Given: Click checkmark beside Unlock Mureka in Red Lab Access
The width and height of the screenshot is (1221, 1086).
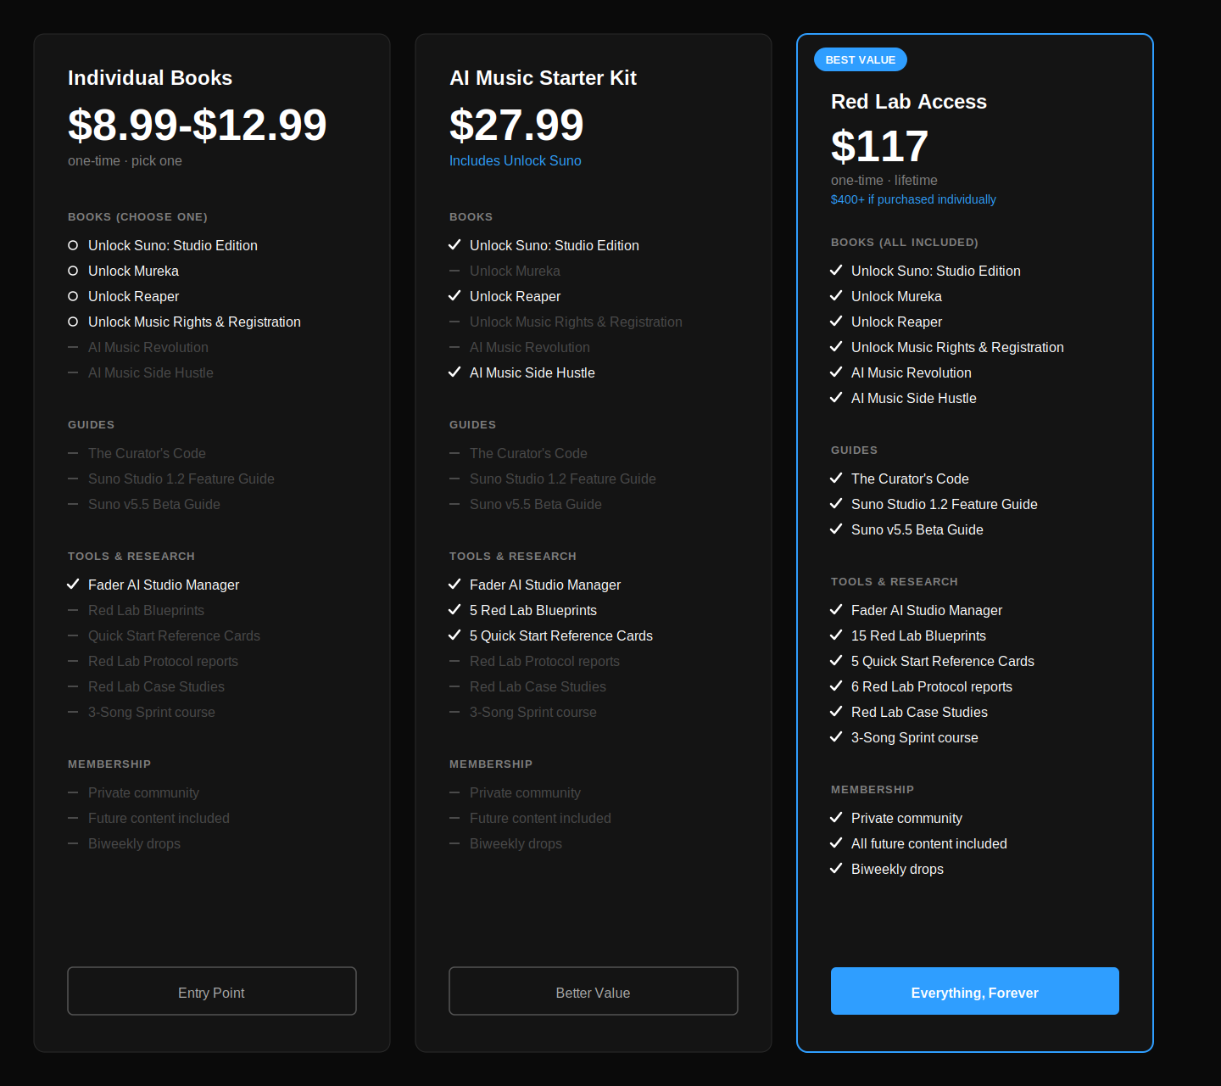Looking at the screenshot, I should click(x=836, y=295).
